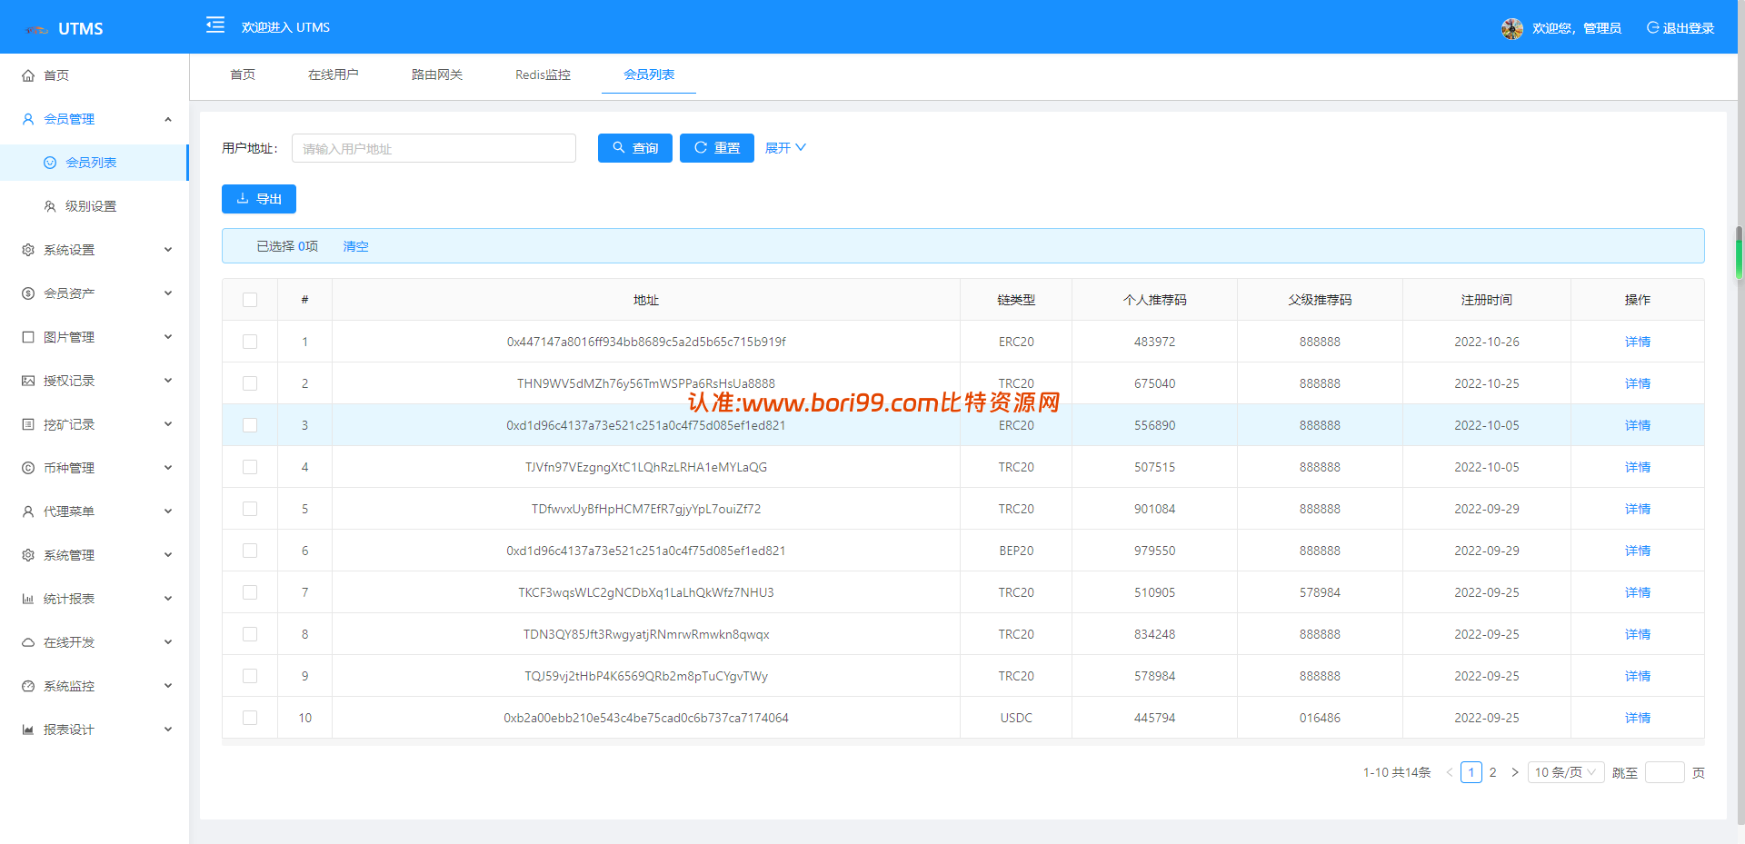
Task: Click the logout icon beside 退出登录
Action: click(1653, 27)
